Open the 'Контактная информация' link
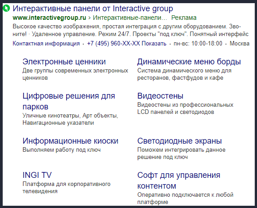This screenshot has height=208, width=257. (x=46, y=43)
